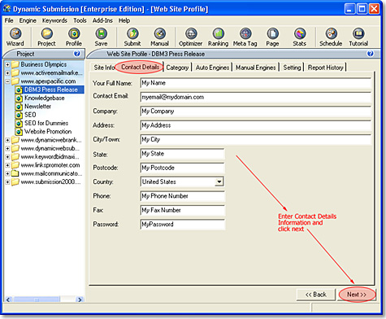Click in the Your Full Name field
Image resolution: width=386 pixels, height=319 pixels.
256,83
